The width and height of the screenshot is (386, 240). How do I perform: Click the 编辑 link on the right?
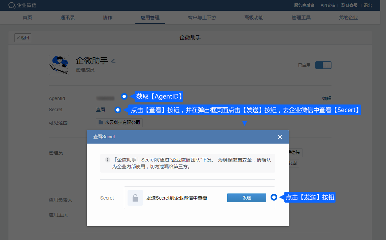(326, 98)
